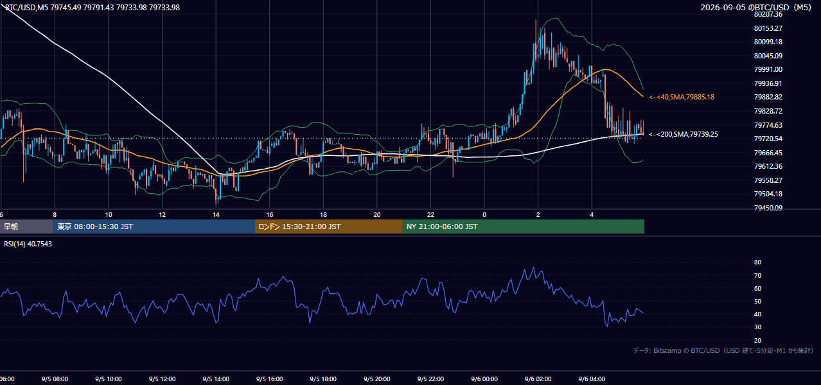This screenshot has height=385, width=821.
Task: Click hour label 16 under price chart
Action: click(x=270, y=214)
